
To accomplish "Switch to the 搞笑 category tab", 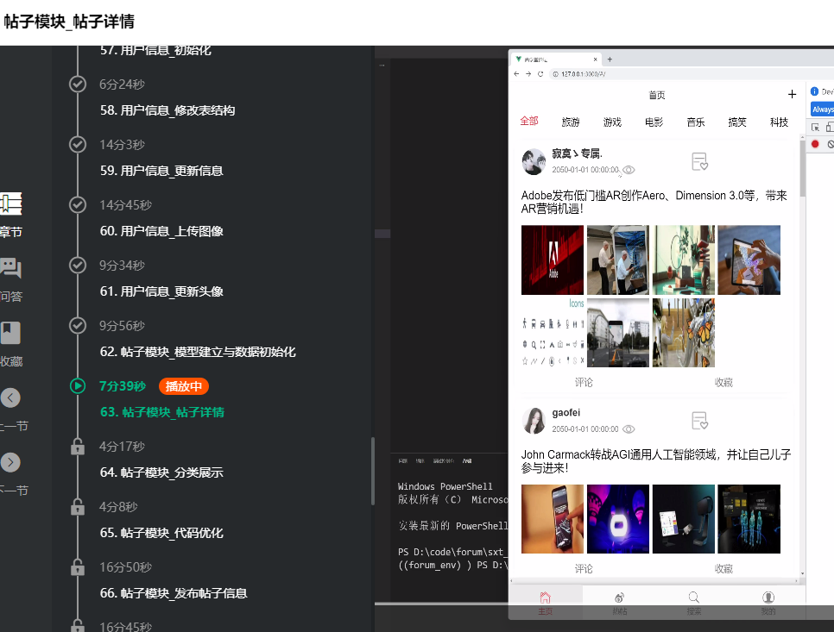I will (737, 122).
